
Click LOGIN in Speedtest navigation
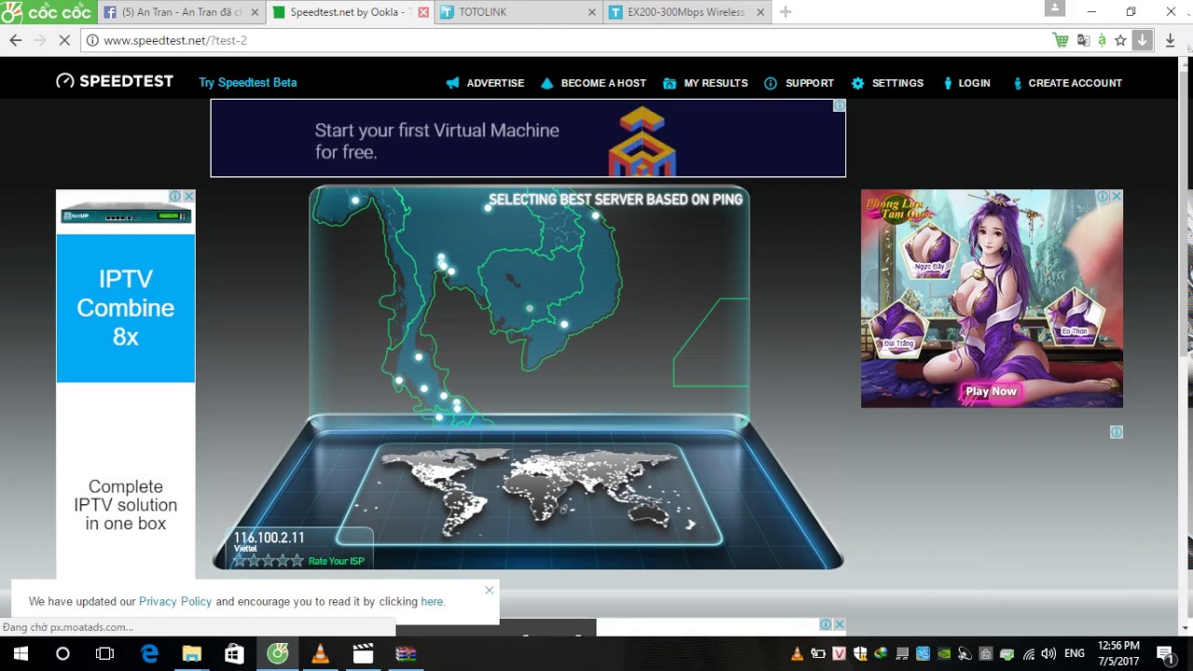pos(967,83)
